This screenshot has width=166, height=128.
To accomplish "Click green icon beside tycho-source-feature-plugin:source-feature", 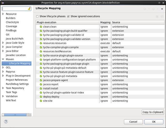I will [41, 72].
